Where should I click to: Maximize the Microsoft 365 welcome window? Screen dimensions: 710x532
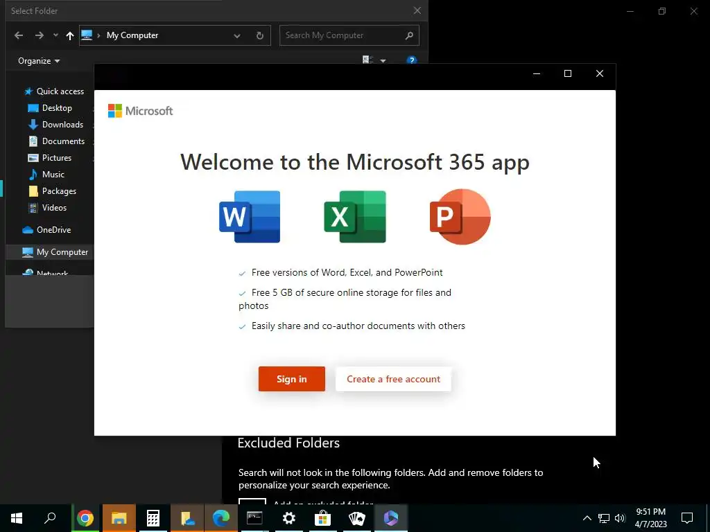(x=568, y=73)
